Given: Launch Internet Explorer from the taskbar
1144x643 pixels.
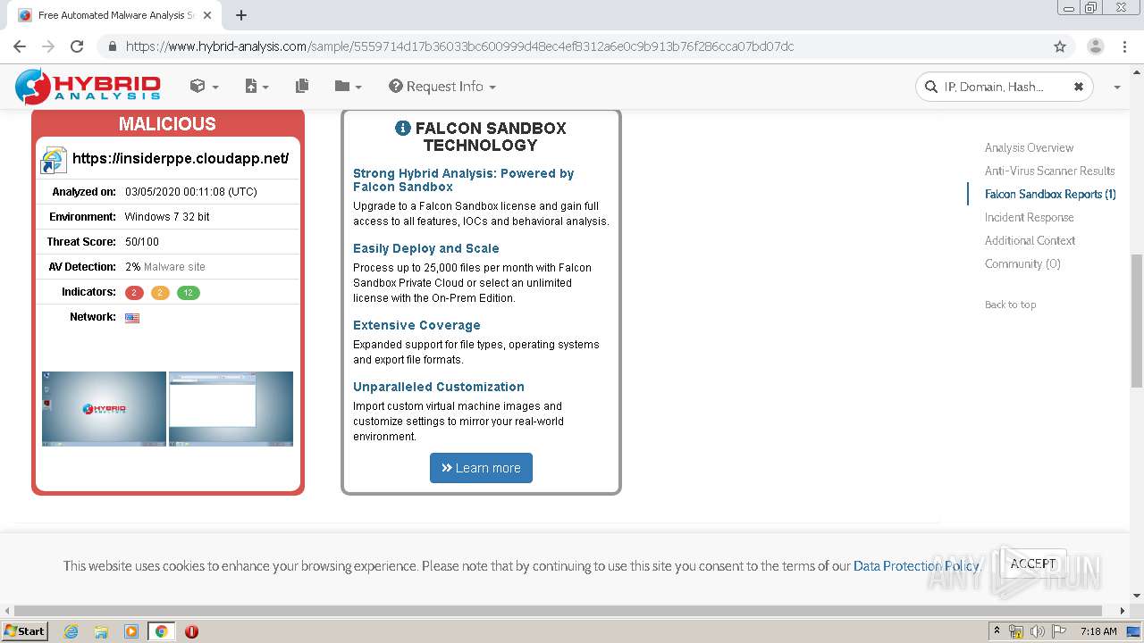Looking at the screenshot, I should pyautogui.click(x=71, y=631).
